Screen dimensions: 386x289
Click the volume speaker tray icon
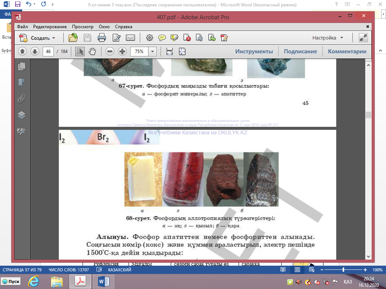tap(299, 282)
